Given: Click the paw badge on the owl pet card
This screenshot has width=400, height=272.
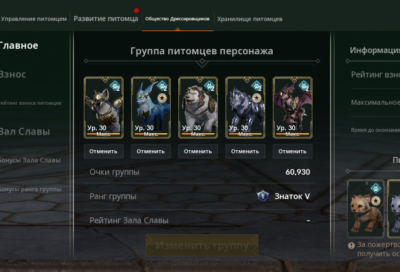Looking at the screenshot, I should (115, 85).
